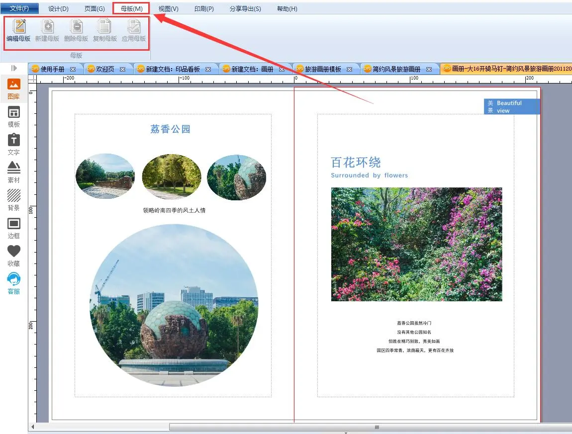Switch to the 视图(V) view tab

168,8
